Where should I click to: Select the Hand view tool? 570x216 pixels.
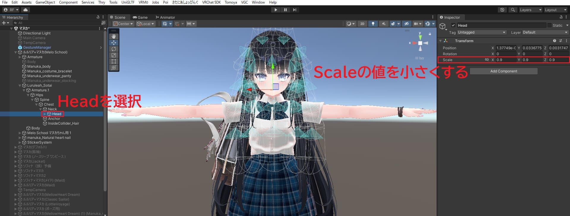point(114,36)
